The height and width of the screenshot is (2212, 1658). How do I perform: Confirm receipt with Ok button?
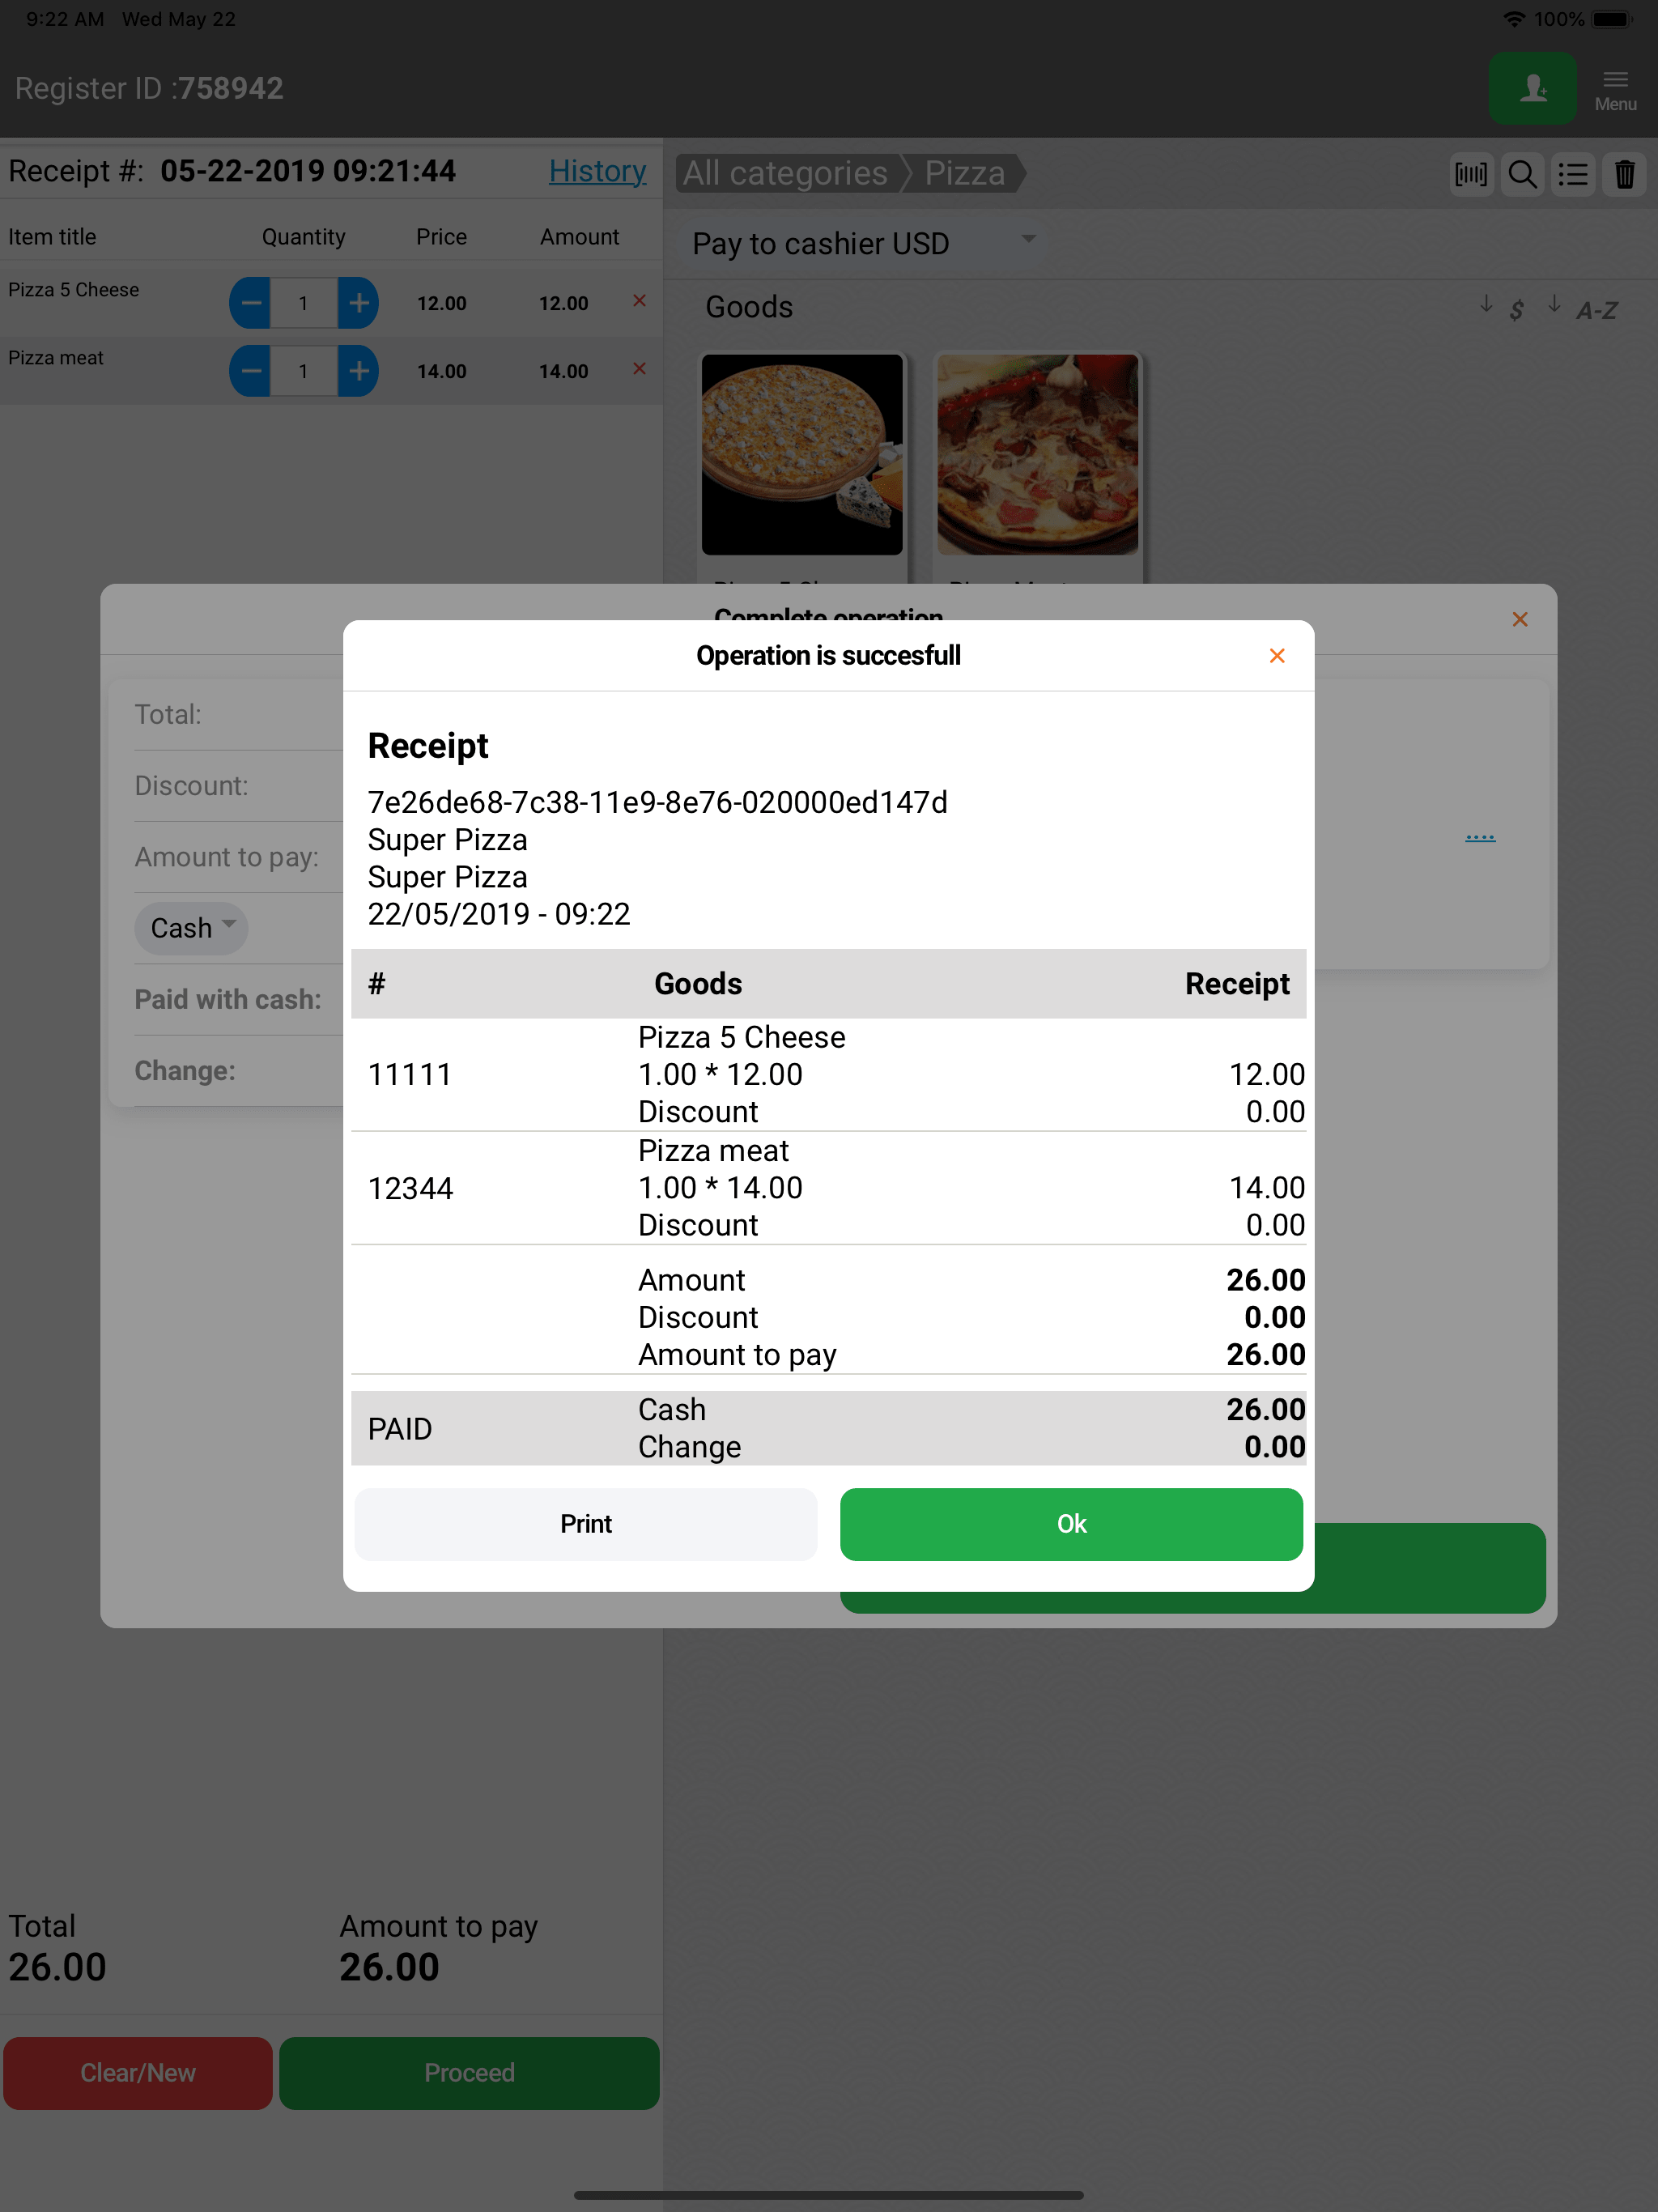pyautogui.click(x=1070, y=1523)
